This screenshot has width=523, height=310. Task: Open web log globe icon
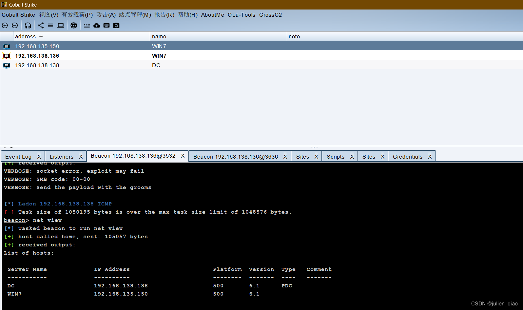point(74,25)
